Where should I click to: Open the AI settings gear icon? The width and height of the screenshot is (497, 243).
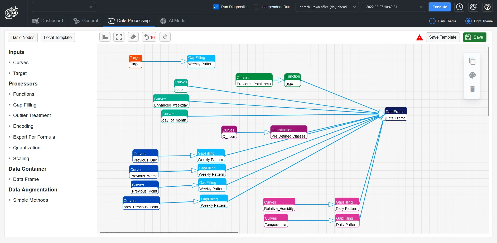(x=474, y=7)
